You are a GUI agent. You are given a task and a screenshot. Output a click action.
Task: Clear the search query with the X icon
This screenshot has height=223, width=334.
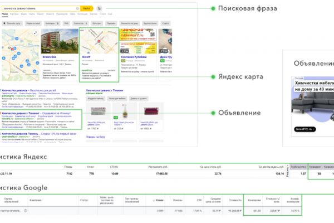77,8
